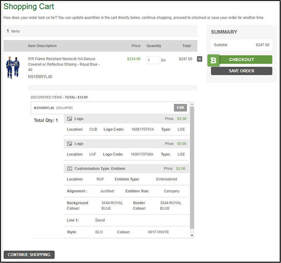281x263 pixels.
Task: Click the Item Description column header
Action: coord(42,46)
